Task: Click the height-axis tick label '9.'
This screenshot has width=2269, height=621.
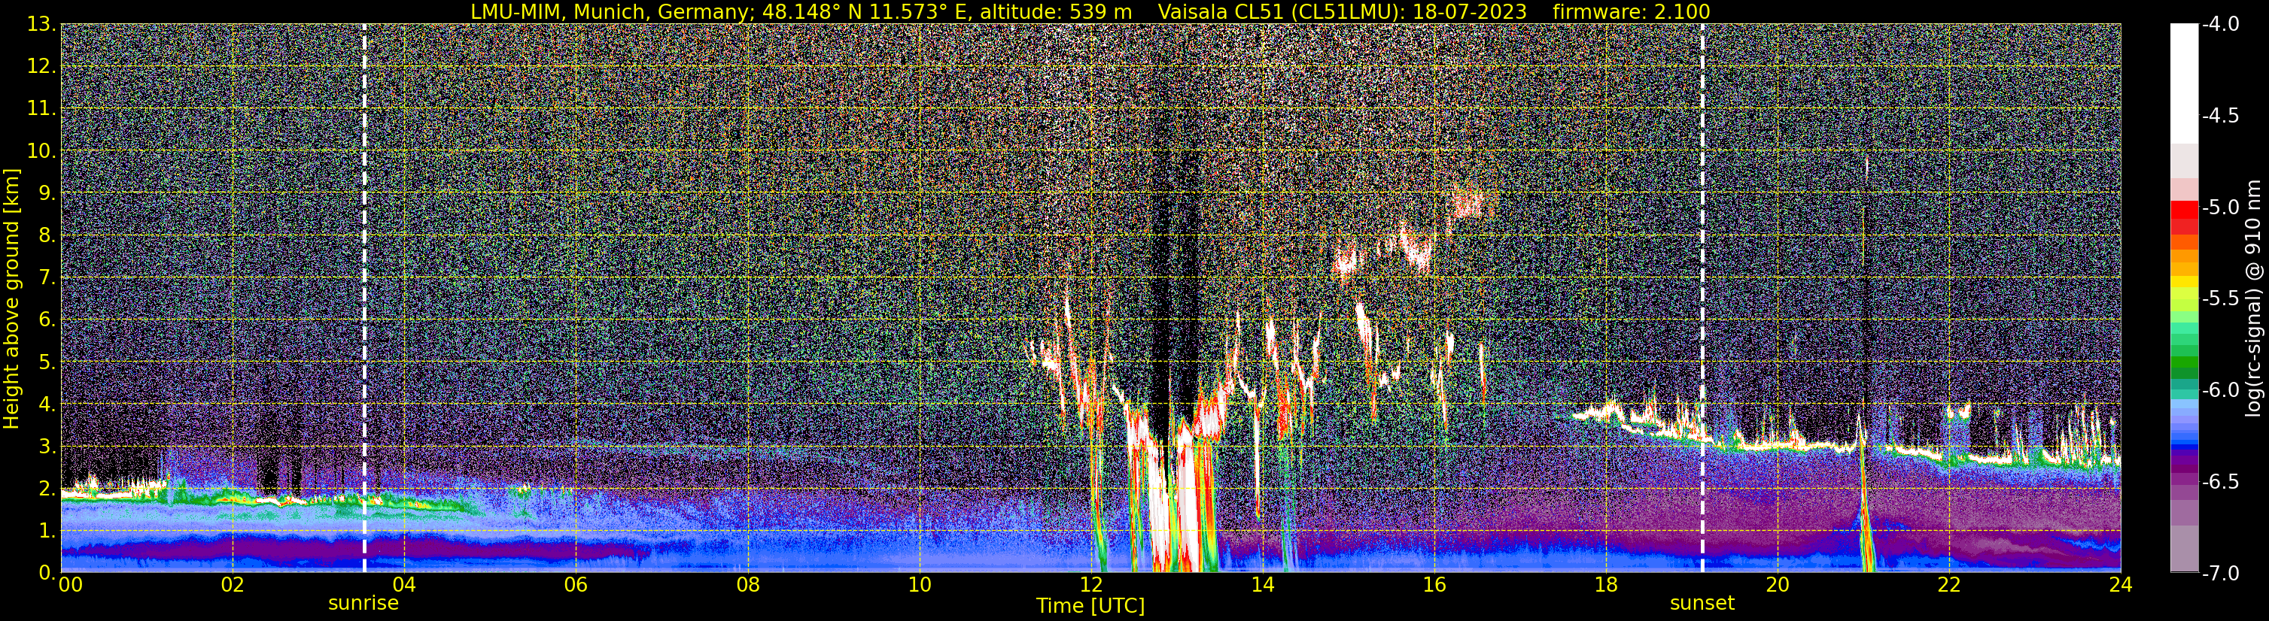Action: pos(47,192)
